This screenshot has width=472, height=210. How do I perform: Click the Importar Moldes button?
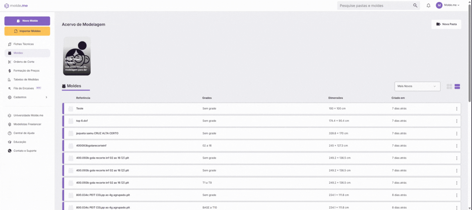[x=27, y=31]
